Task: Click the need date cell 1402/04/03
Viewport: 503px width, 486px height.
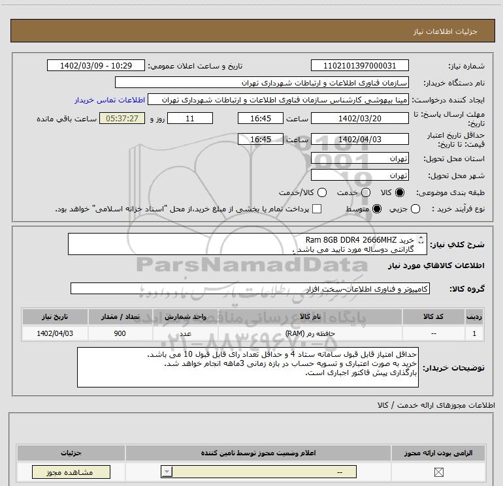Action: pyautogui.click(x=55, y=333)
